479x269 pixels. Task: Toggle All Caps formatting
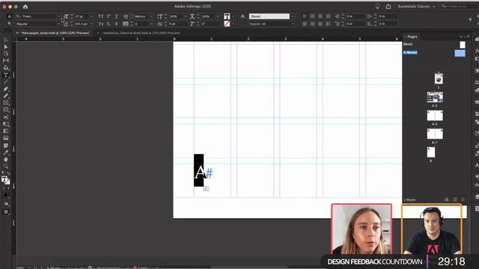101,16
